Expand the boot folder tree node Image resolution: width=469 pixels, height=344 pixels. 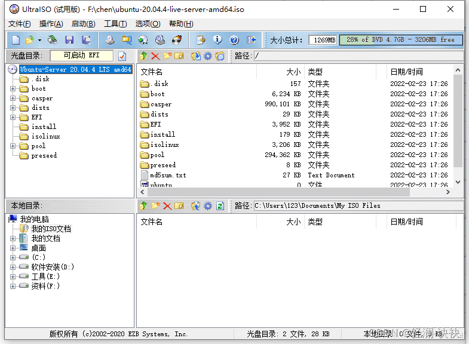pyautogui.click(x=13, y=88)
